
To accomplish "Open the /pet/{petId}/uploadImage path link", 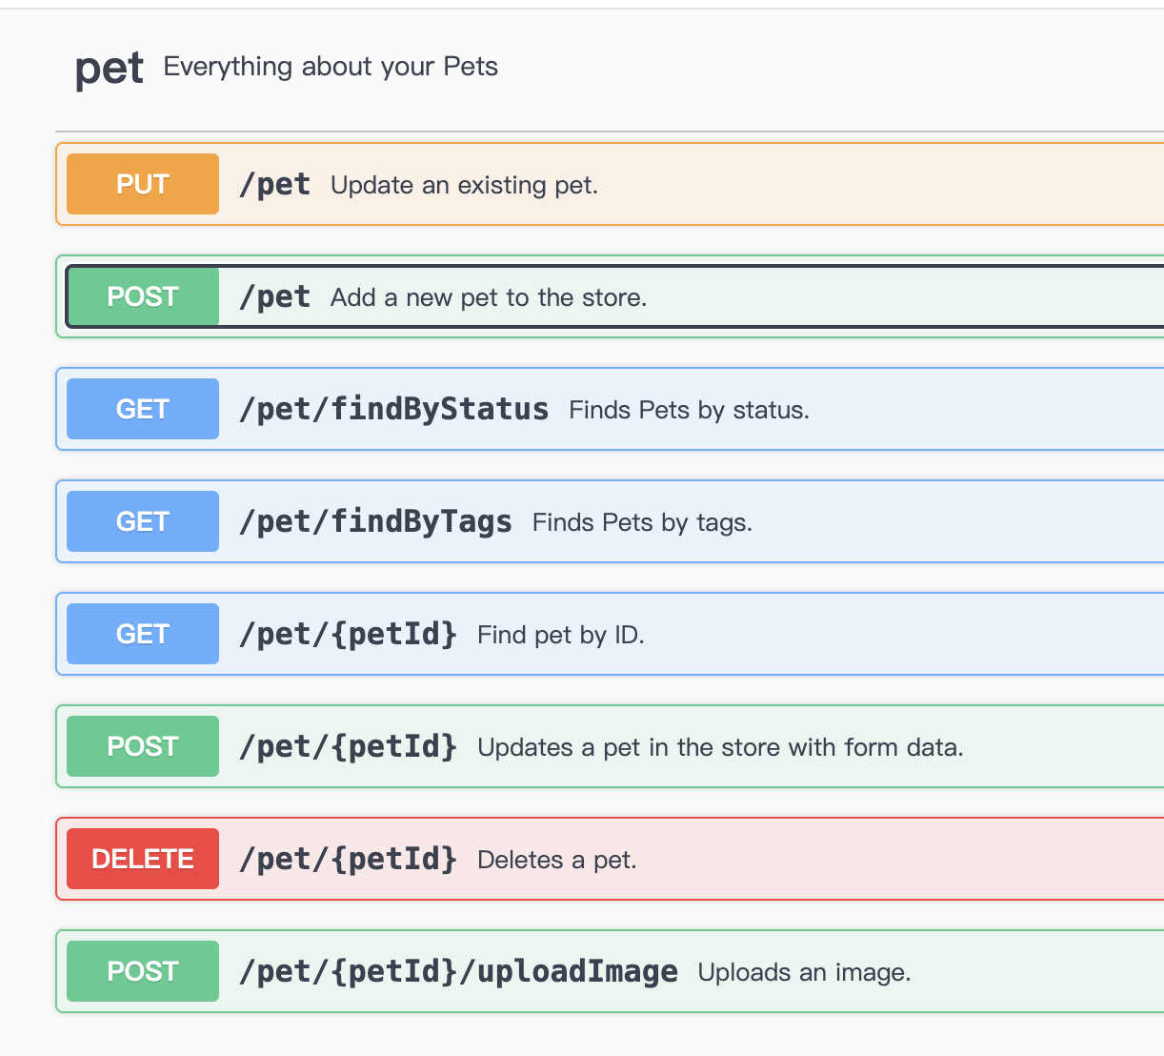I will click(458, 971).
